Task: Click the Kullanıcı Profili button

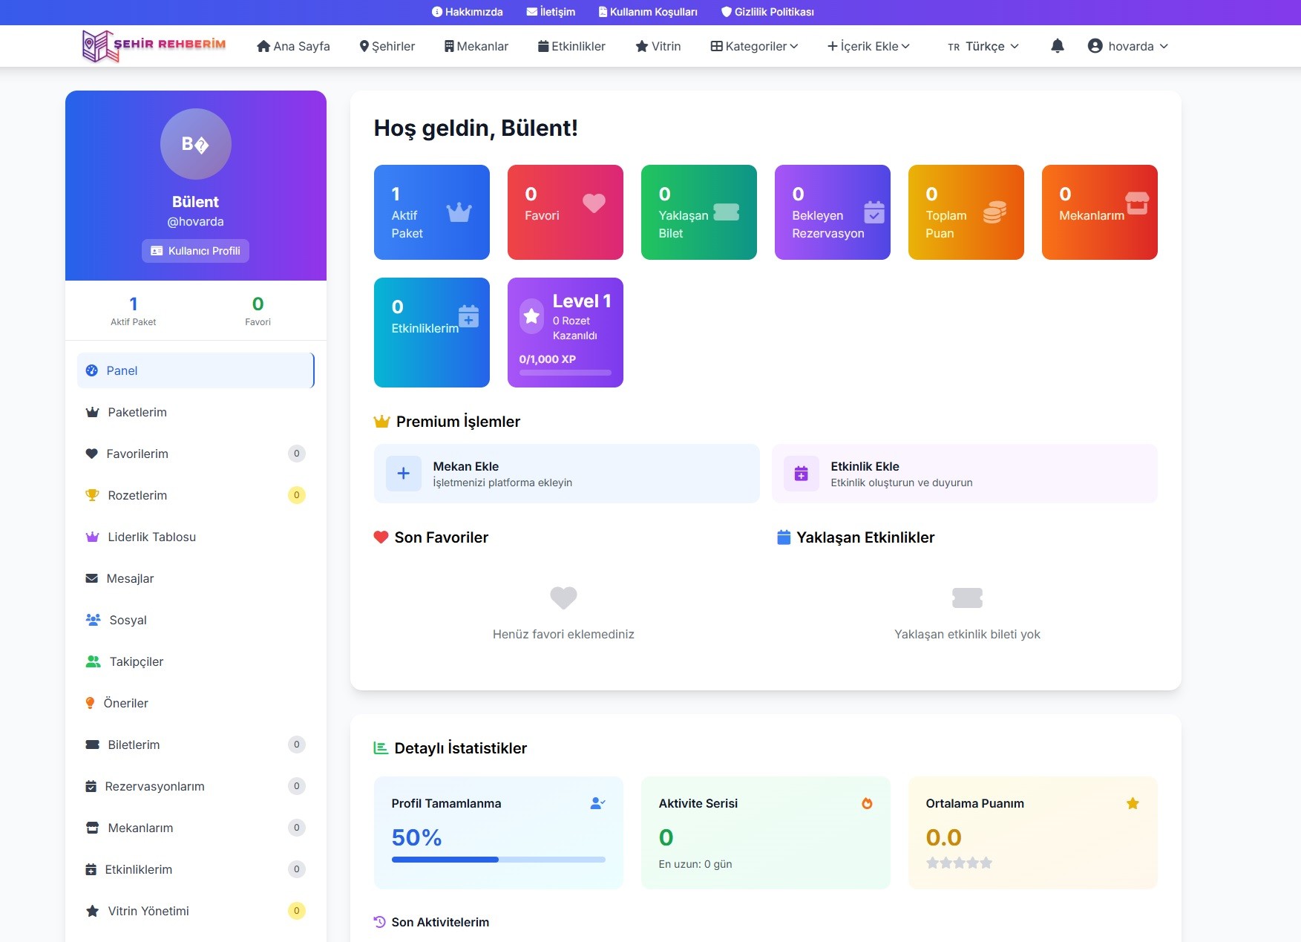Action: point(196,251)
